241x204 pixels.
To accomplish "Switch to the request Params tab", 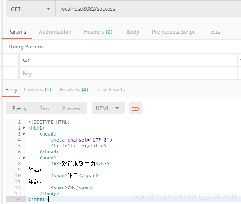I will click(17, 32).
